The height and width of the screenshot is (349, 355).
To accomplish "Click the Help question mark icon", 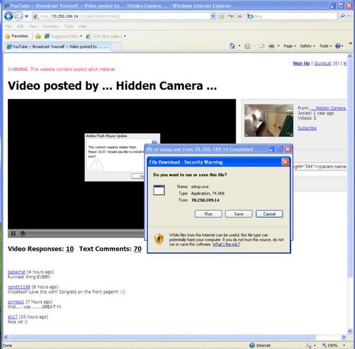I will click(x=338, y=46).
